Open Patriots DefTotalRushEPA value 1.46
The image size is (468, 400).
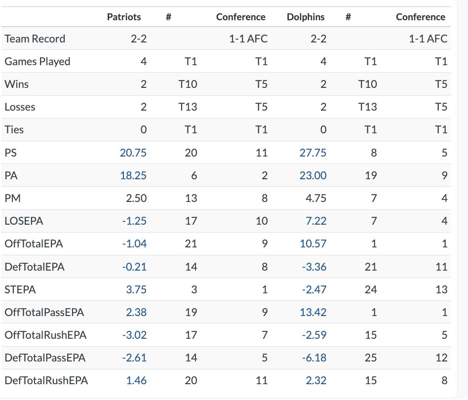point(136,380)
